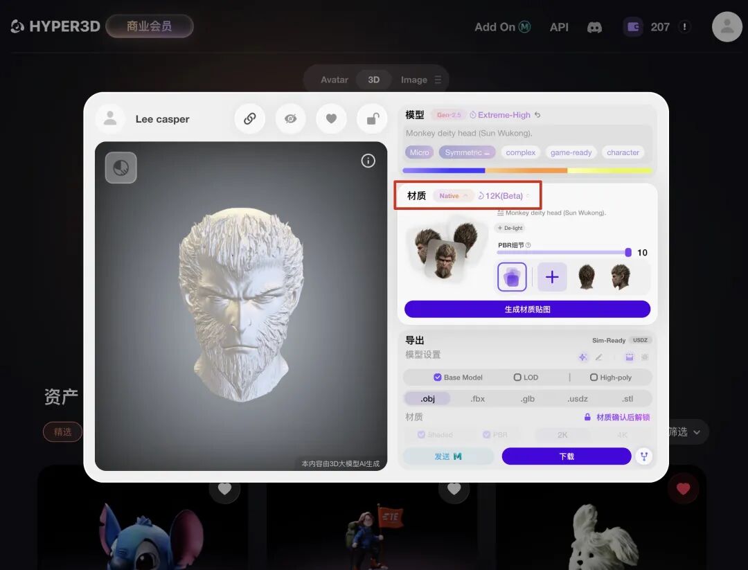Click the sparkle magic icon in export settings
The width and height of the screenshot is (748, 570).
point(582,357)
